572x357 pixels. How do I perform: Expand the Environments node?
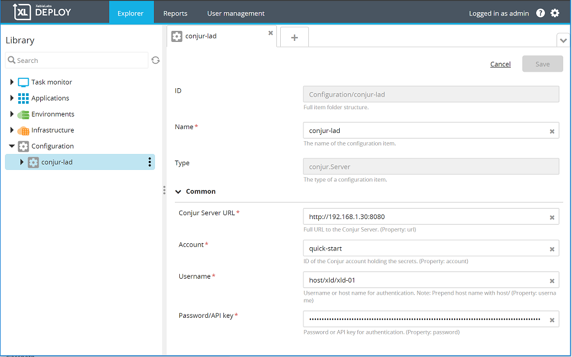point(12,114)
